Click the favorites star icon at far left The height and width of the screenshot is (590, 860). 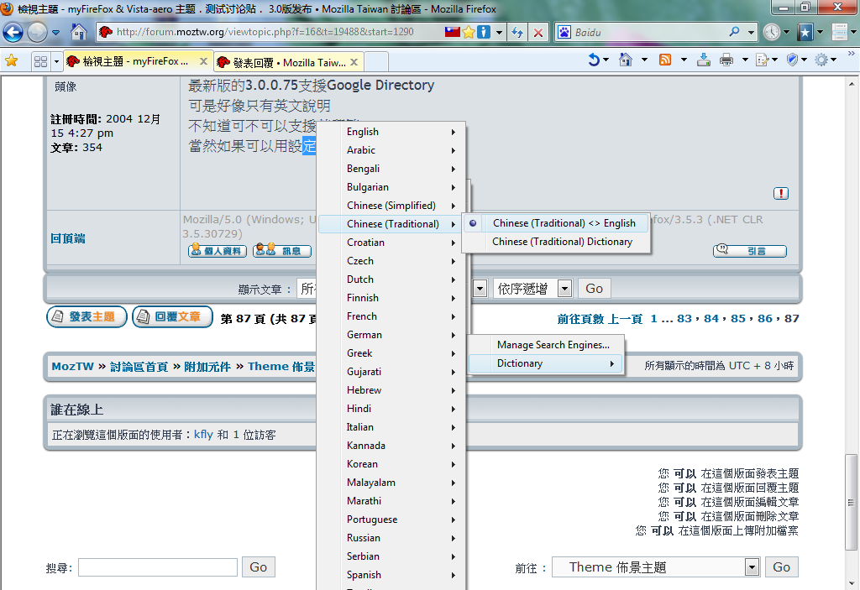tap(12, 61)
